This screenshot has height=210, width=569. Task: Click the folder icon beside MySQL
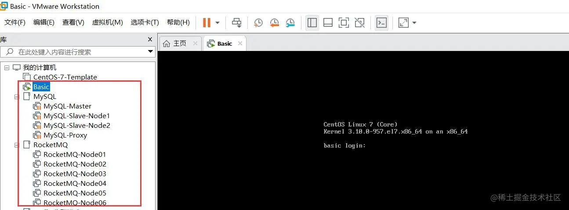click(x=27, y=97)
